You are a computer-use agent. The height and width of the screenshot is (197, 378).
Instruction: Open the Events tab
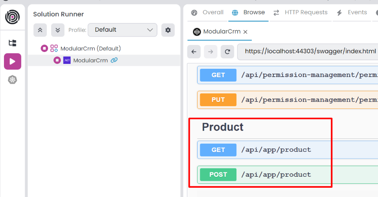coord(352,12)
